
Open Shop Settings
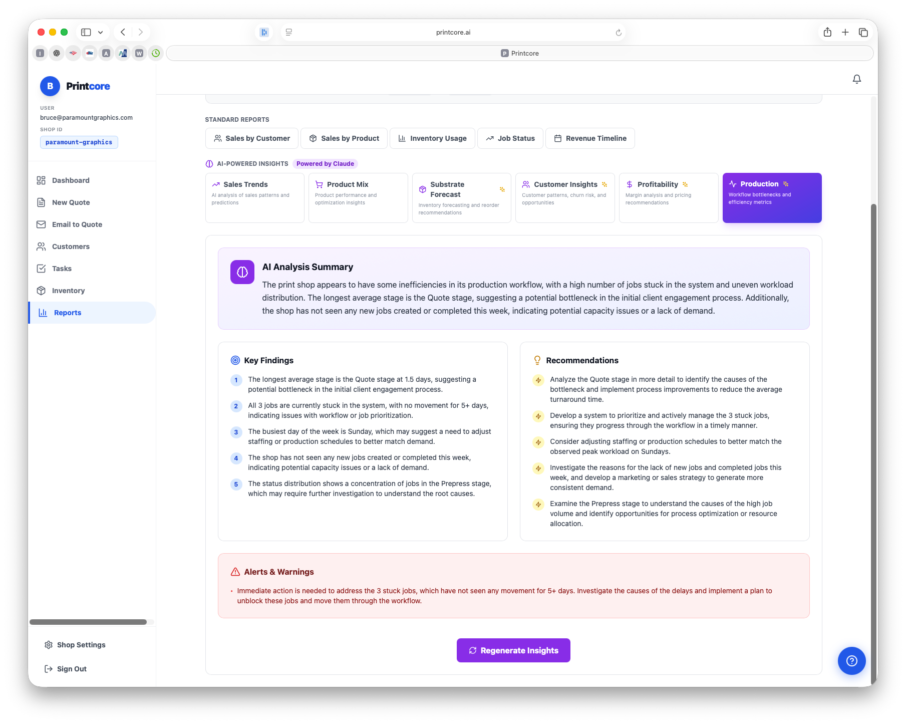pos(81,645)
